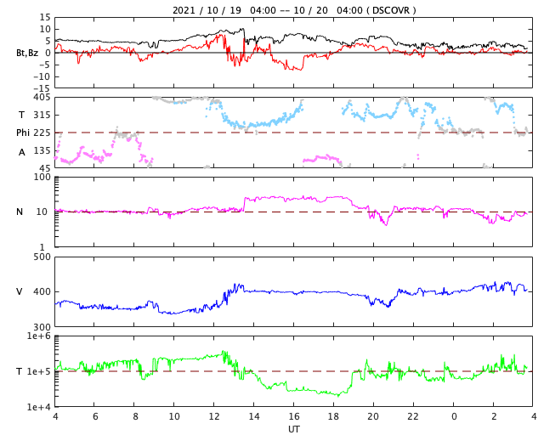Click the '400' velocity tick label

tap(42, 291)
